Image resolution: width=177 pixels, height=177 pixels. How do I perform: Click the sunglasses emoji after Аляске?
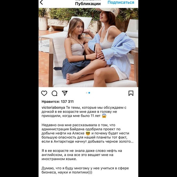[88, 133]
